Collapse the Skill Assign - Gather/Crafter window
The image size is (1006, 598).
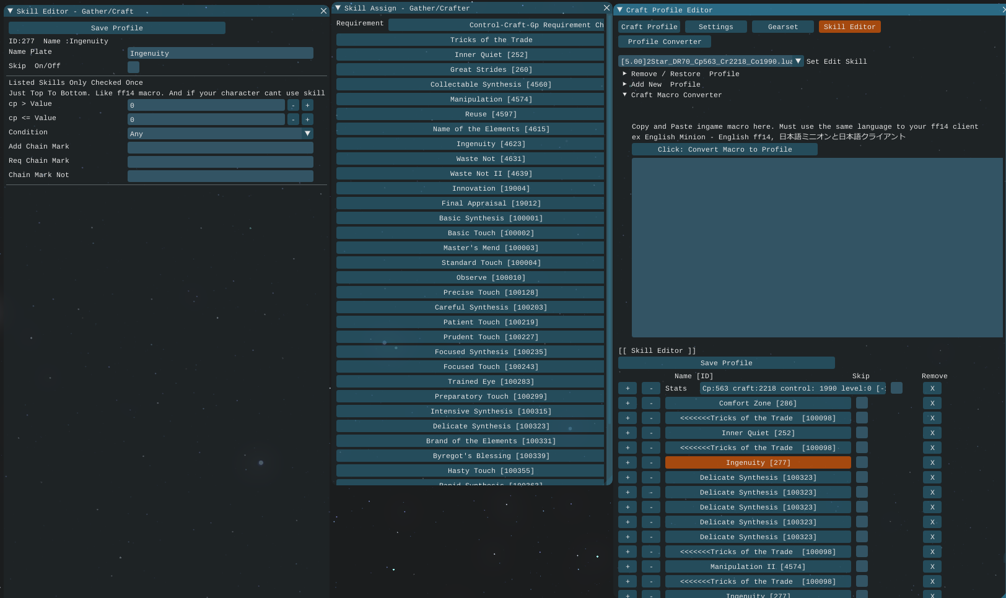coord(338,8)
